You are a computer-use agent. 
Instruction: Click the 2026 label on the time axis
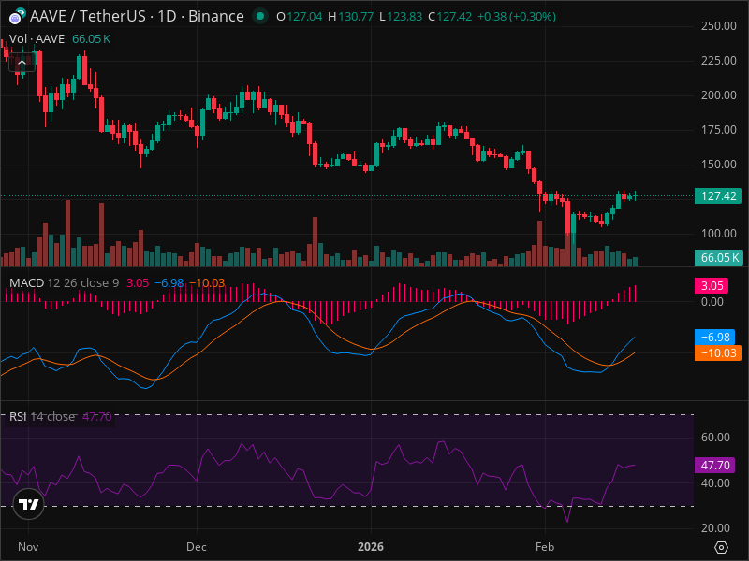point(371,547)
